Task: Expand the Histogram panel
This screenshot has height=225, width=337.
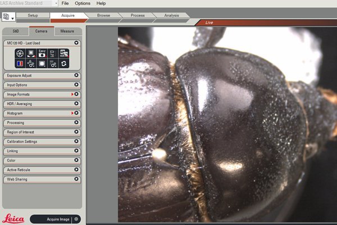Action: point(42,113)
